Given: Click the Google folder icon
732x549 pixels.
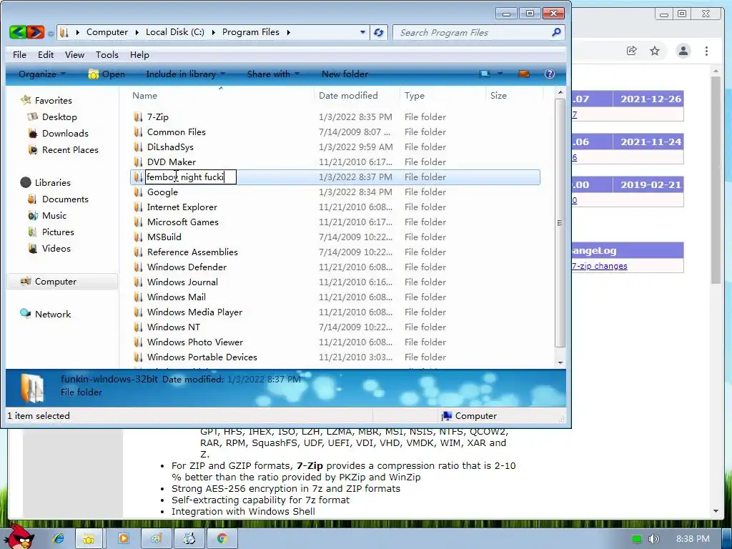Looking at the screenshot, I should click(138, 192).
